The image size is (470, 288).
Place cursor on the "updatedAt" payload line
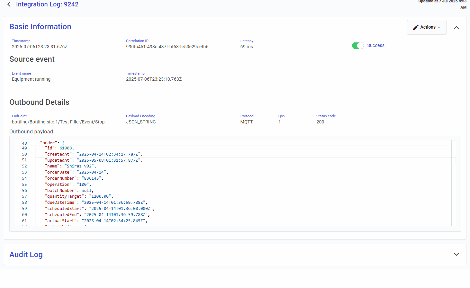coord(93,160)
